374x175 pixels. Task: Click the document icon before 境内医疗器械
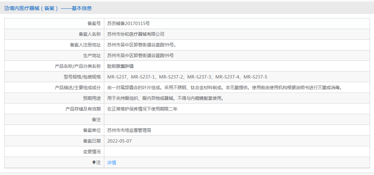[x=6, y=8]
